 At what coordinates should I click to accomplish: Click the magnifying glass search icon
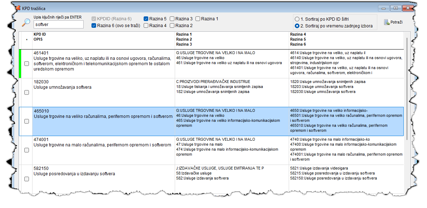click(x=26, y=22)
